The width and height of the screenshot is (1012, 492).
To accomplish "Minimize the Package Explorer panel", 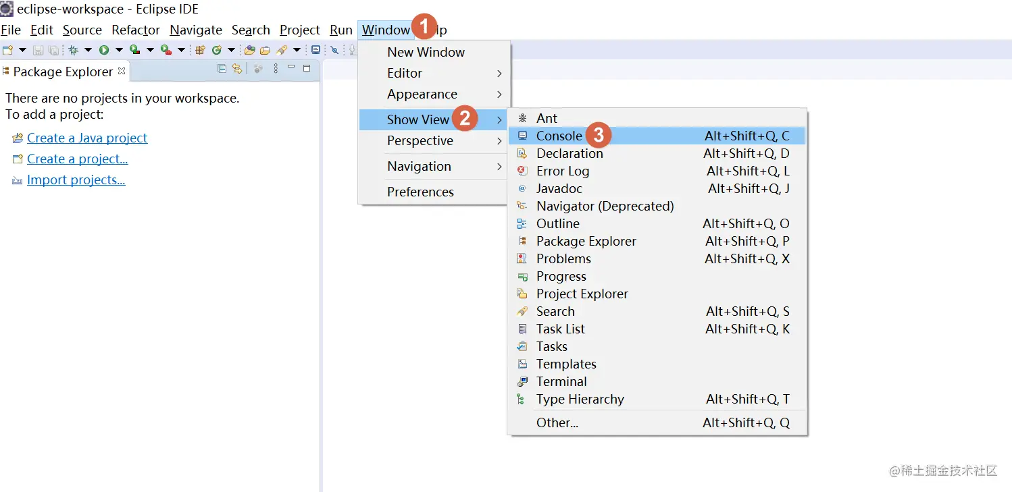I will 291,67.
